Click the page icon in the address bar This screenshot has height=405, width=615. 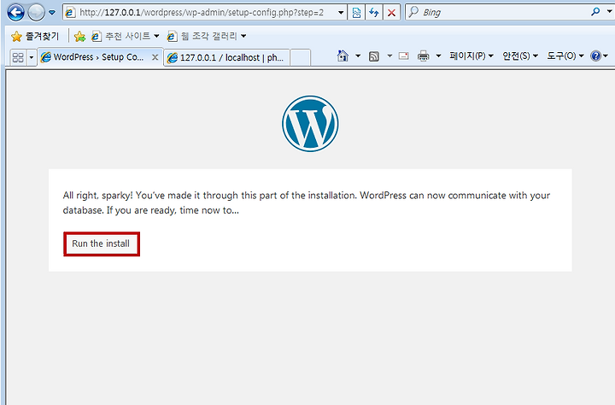pyautogui.click(x=70, y=13)
